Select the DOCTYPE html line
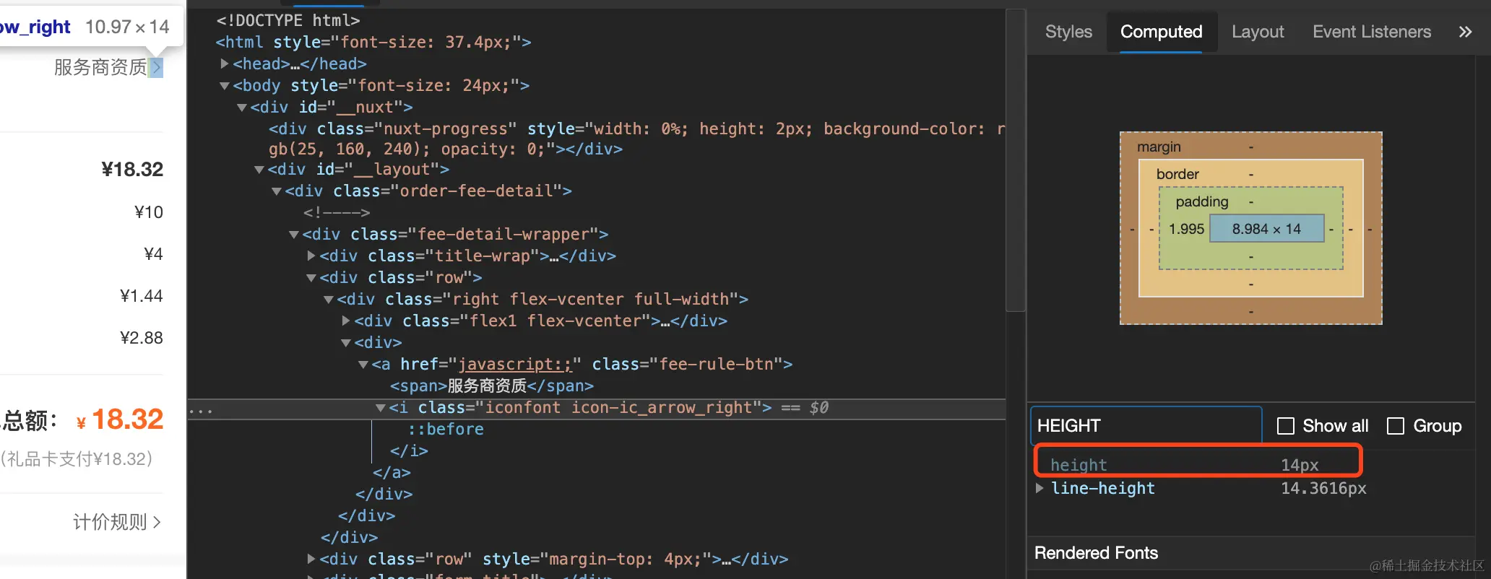 288,20
